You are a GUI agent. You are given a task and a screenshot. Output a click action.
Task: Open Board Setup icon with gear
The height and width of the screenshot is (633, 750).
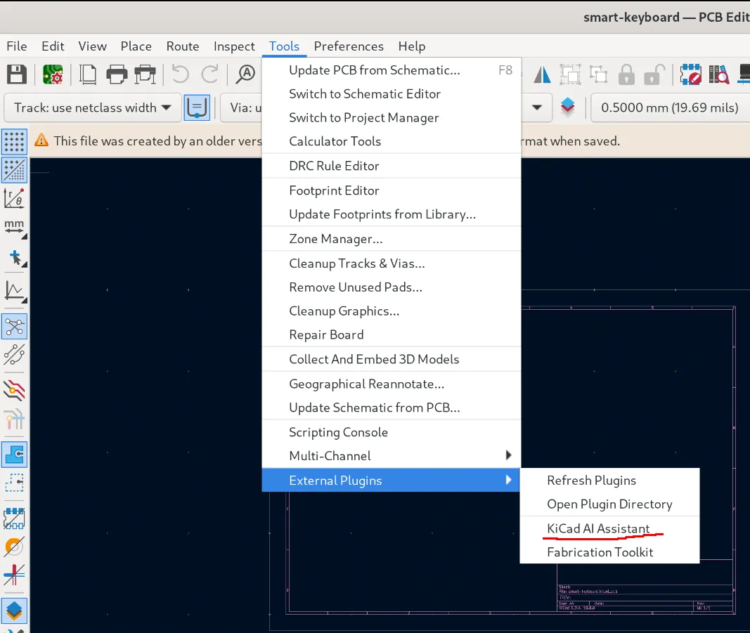click(x=53, y=74)
